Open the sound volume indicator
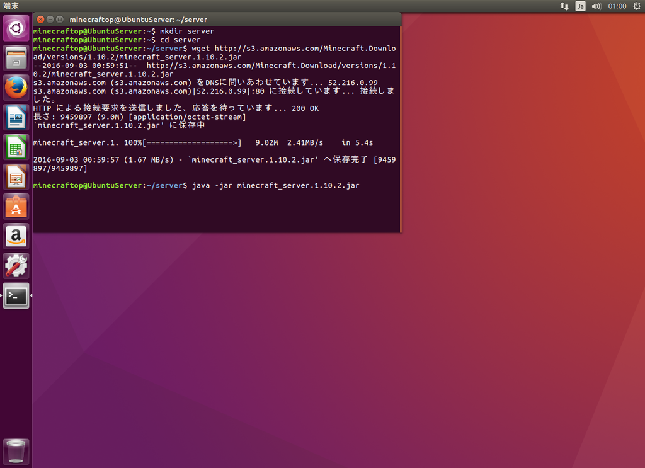This screenshot has width=645, height=468. click(596, 6)
